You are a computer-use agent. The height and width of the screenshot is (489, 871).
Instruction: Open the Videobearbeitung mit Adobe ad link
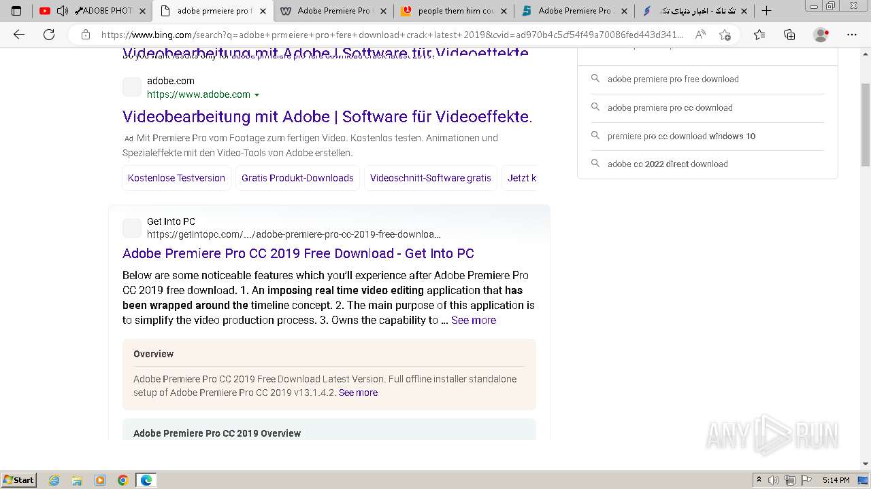[327, 116]
